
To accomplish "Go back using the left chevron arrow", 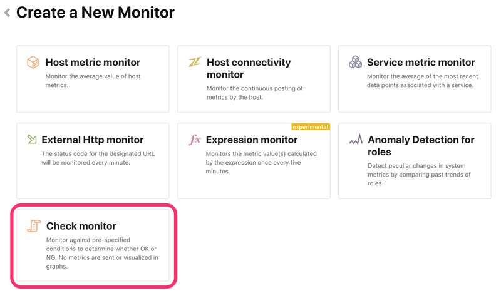I will [x=7, y=13].
